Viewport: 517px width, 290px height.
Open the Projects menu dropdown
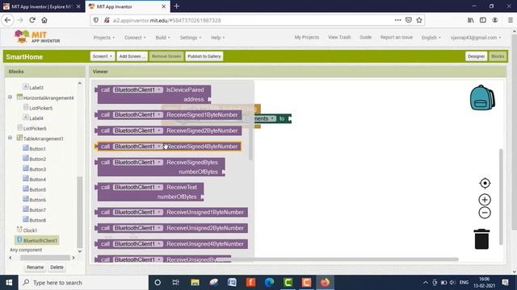click(x=104, y=38)
